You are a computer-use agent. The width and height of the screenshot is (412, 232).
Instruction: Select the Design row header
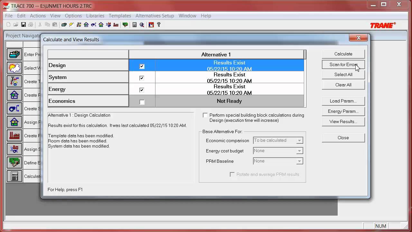coord(88,65)
